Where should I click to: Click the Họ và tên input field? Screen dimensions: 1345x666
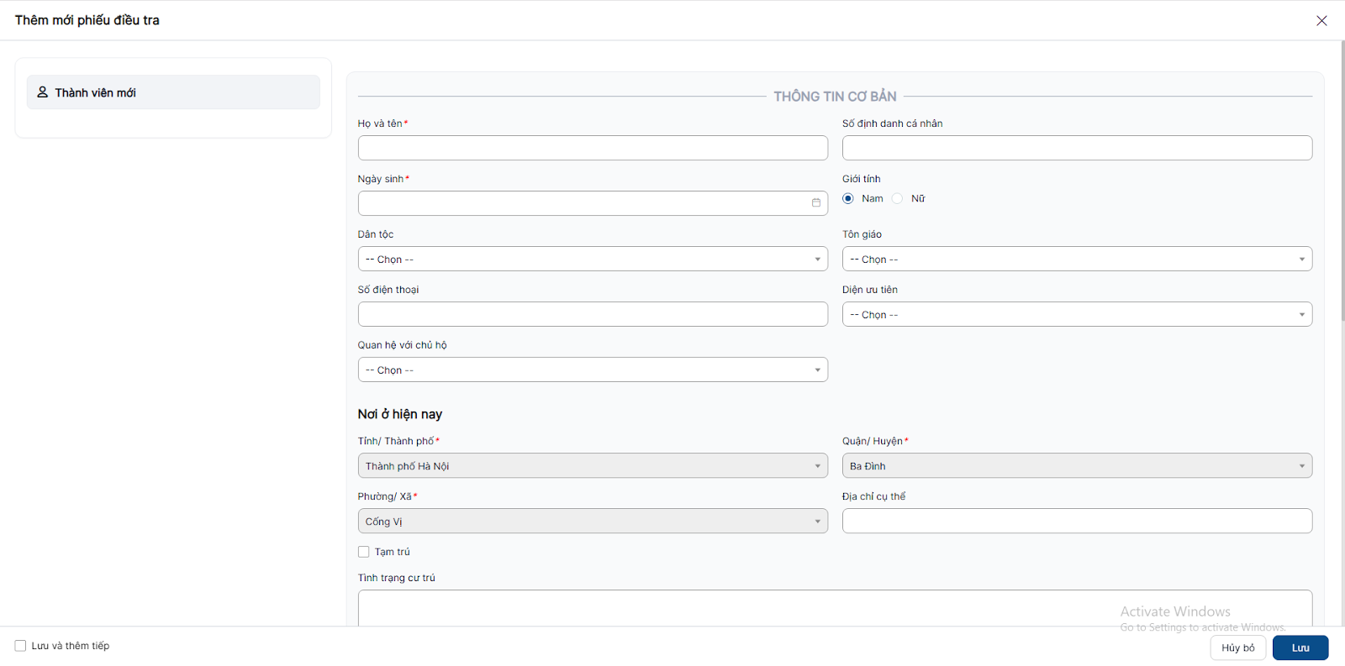coord(593,149)
